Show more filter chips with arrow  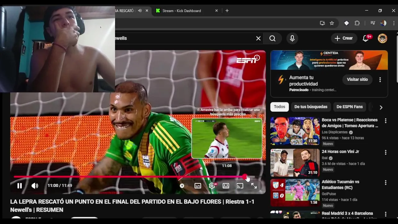[381, 107]
